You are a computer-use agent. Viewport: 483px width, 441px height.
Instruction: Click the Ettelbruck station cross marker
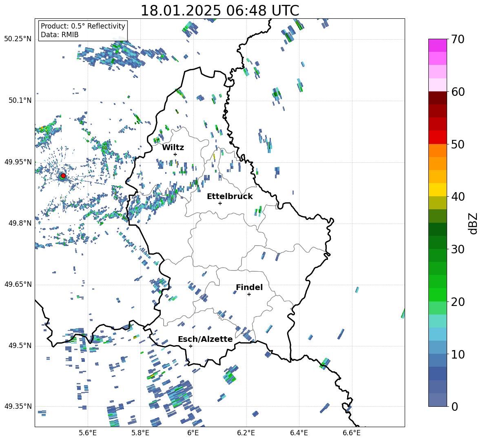click(x=220, y=203)
